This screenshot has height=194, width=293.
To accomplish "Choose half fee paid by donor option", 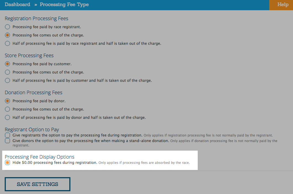I will point(7,117).
